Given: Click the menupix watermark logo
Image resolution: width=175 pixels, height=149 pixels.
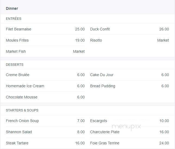Looking at the screenshot, I should pyautogui.click(x=126, y=126).
